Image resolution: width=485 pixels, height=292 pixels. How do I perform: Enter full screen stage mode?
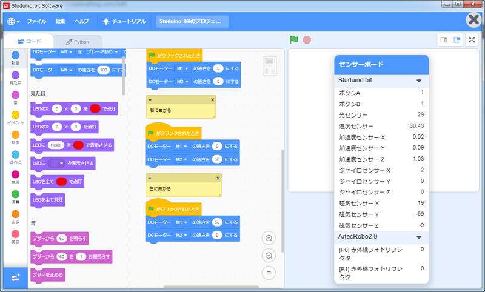click(472, 40)
